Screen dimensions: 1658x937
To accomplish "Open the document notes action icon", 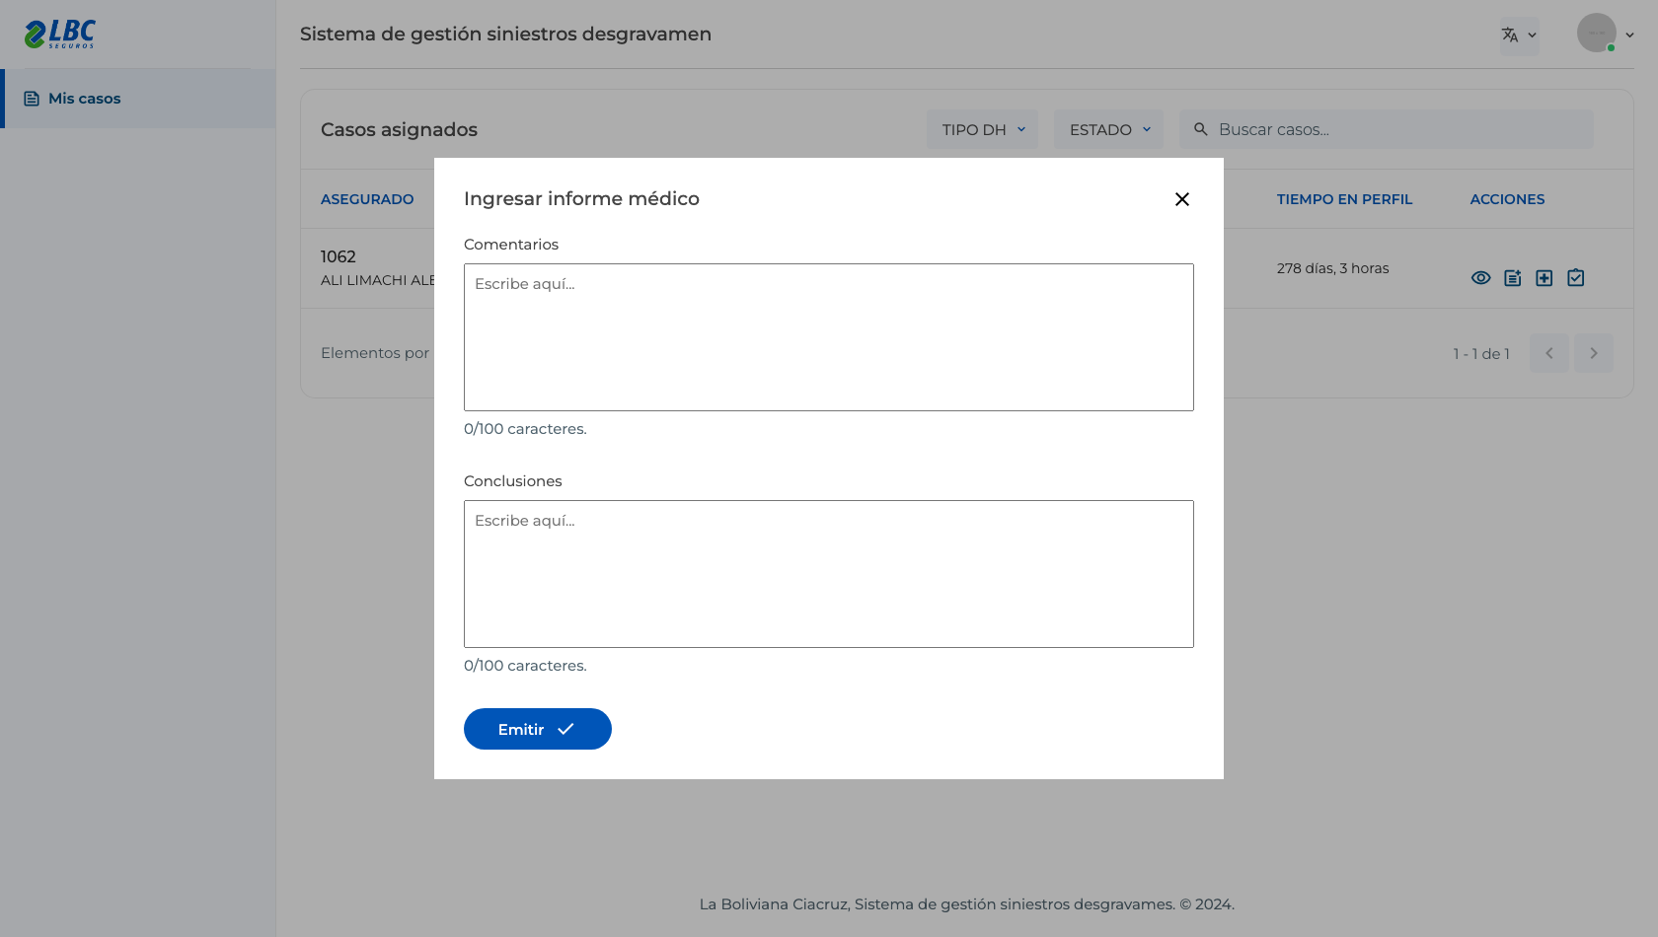I will (x=1512, y=278).
